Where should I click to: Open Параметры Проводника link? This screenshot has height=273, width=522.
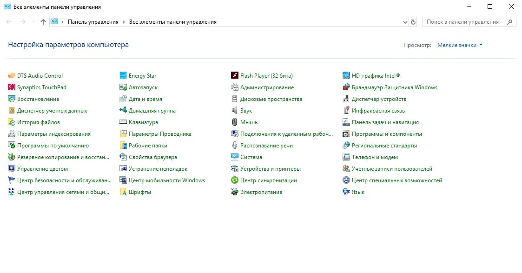coord(160,134)
